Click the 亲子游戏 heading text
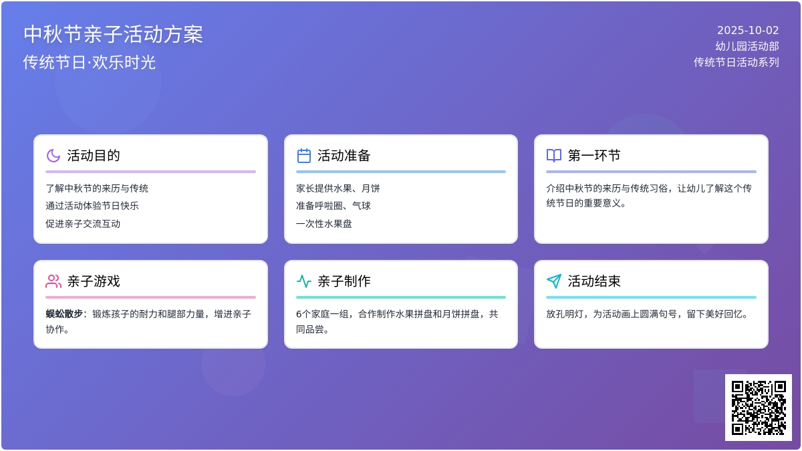802x451 pixels. click(94, 281)
